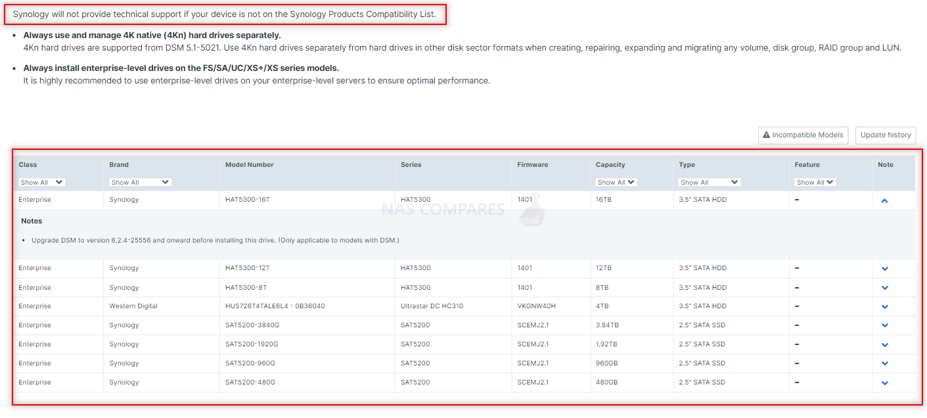The height and width of the screenshot is (418, 927).
Task: Open the Feature filter dropdown
Action: coord(815,182)
